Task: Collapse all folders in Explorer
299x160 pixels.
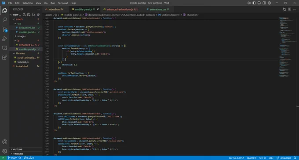Action: (38, 14)
